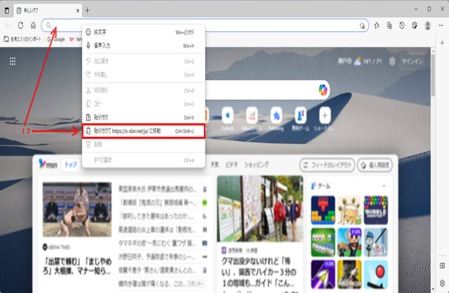
Task: Open the Favorites star-list icon in toolbar
Action: [x=377, y=25]
